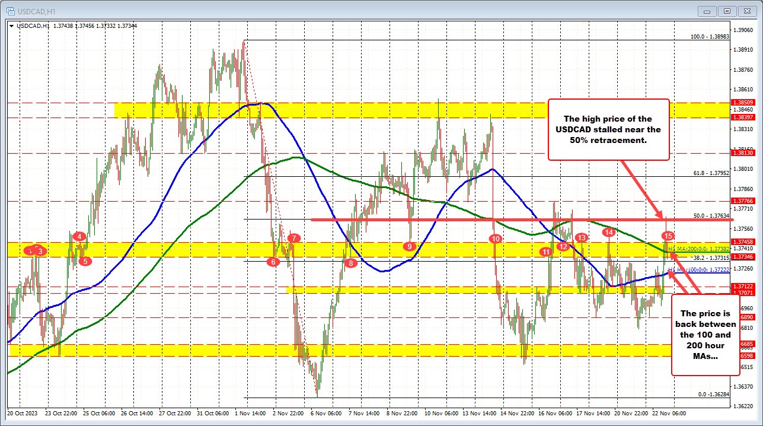The image size is (763, 426).
Task: Click the 8 Nov 22:00 time label
Action: pyautogui.click(x=403, y=412)
